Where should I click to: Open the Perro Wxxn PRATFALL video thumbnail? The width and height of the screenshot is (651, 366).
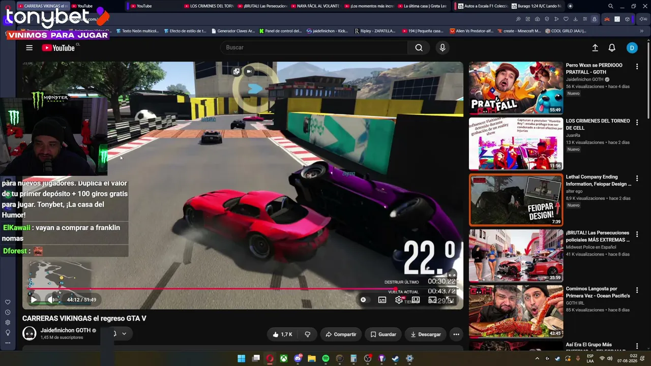click(x=516, y=88)
